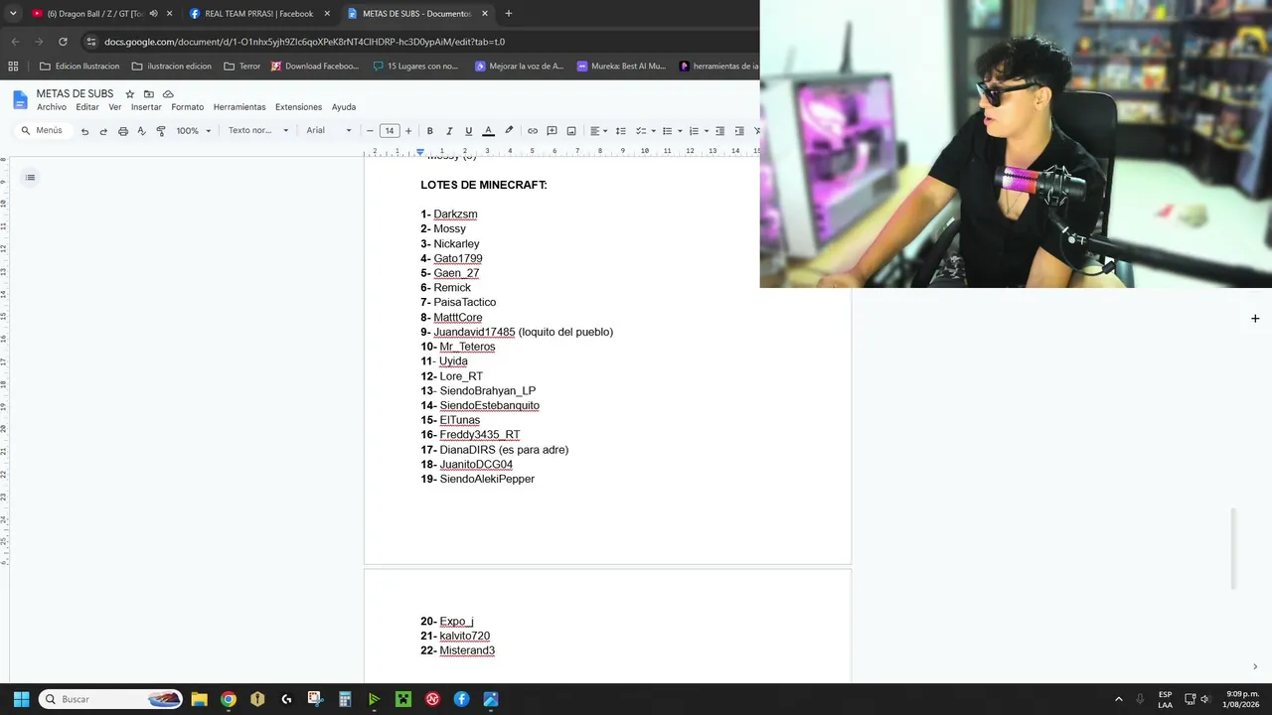Click the insert image icon
Viewport: 1272px width, 715px height.
[571, 131]
